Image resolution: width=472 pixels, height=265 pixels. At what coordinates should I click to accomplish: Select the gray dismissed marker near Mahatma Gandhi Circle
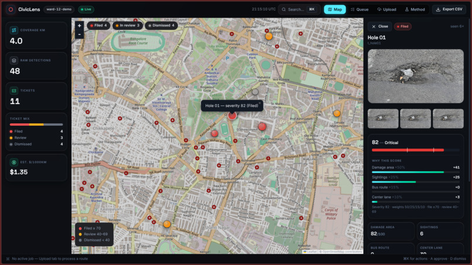[x=255, y=92]
